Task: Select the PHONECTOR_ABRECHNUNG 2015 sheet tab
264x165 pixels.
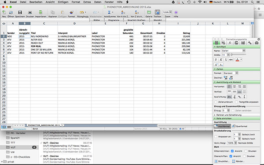Action: pyautogui.click(x=44, y=125)
